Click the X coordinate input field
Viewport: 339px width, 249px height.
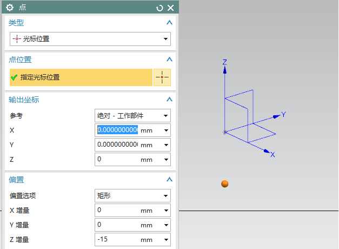(x=117, y=130)
